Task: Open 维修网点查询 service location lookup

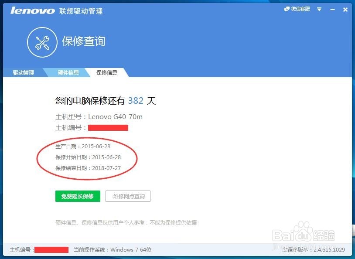Action: click(128, 196)
